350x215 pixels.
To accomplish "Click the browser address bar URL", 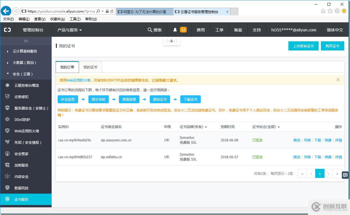I will tap(61, 11).
